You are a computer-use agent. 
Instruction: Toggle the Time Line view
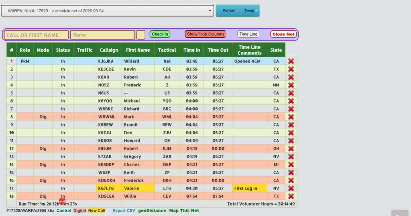tap(248, 34)
